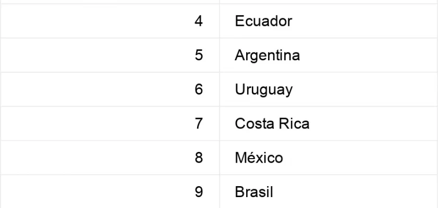Click the Uruguay table cell
This screenshot has height=208, width=438.
click(329, 89)
